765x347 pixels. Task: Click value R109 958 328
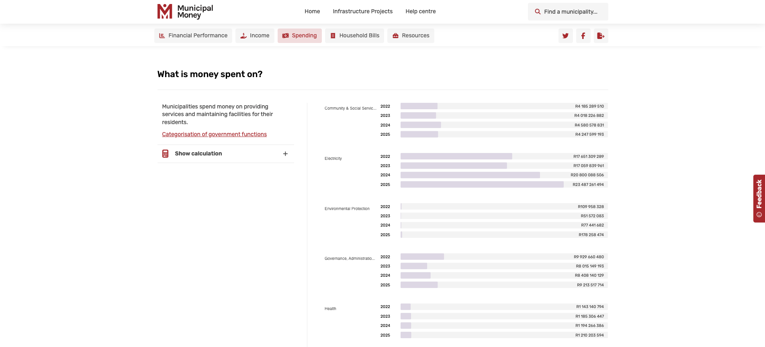pos(591,207)
